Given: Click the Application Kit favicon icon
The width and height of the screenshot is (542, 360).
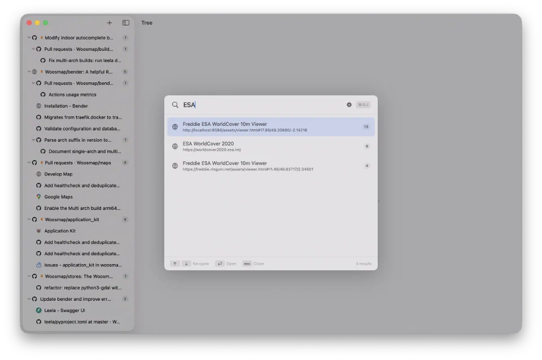Looking at the screenshot, I should click(x=39, y=231).
